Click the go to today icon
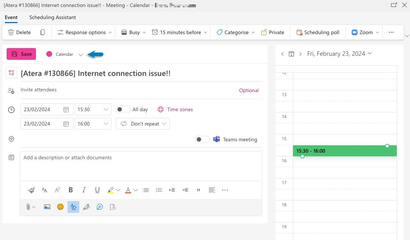The height and width of the screenshot is (240, 410). click(x=291, y=54)
